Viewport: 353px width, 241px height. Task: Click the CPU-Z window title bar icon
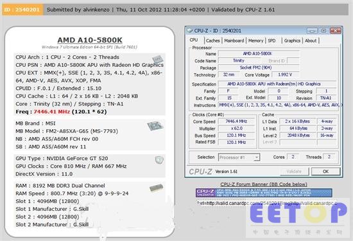[x=190, y=30]
